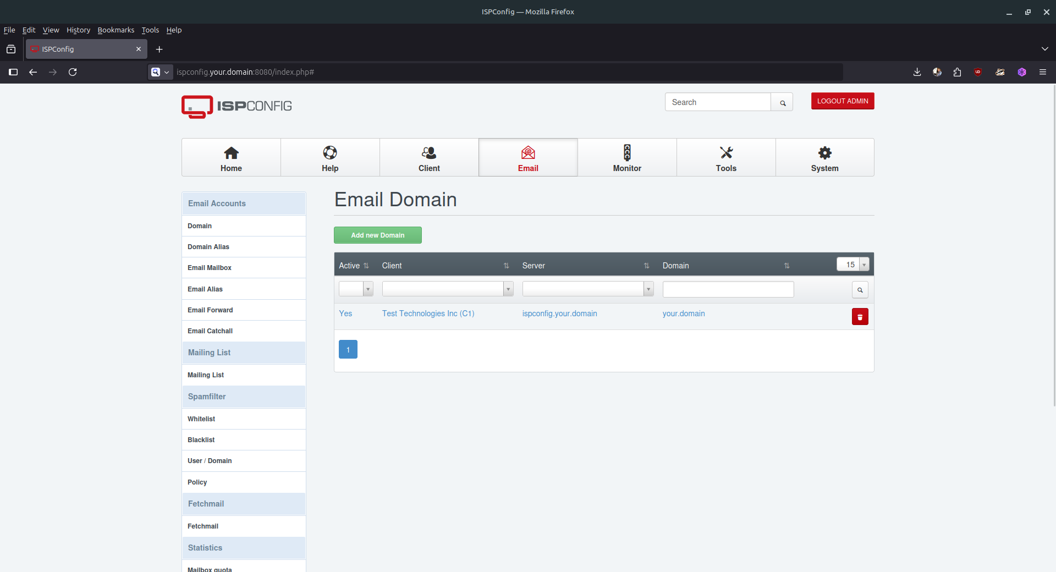This screenshot has width=1056, height=572.
Task: Open the History menu
Action: coord(78,30)
